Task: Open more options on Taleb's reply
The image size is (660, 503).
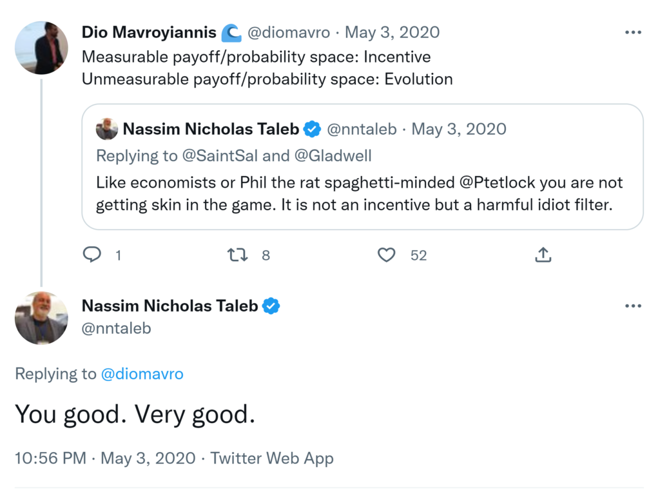Action: (x=633, y=306)
